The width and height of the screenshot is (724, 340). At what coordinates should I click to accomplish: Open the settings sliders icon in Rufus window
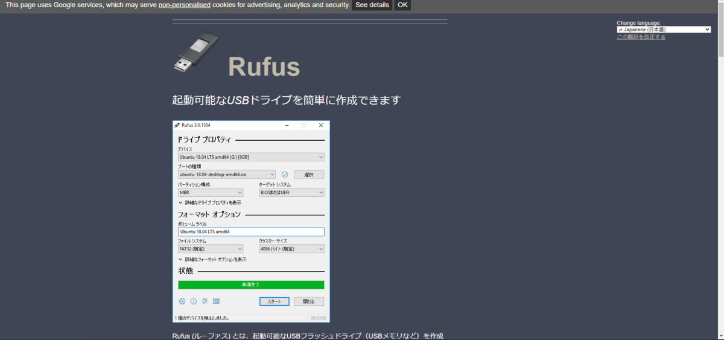pyautogui.click(x=205, y=301)
